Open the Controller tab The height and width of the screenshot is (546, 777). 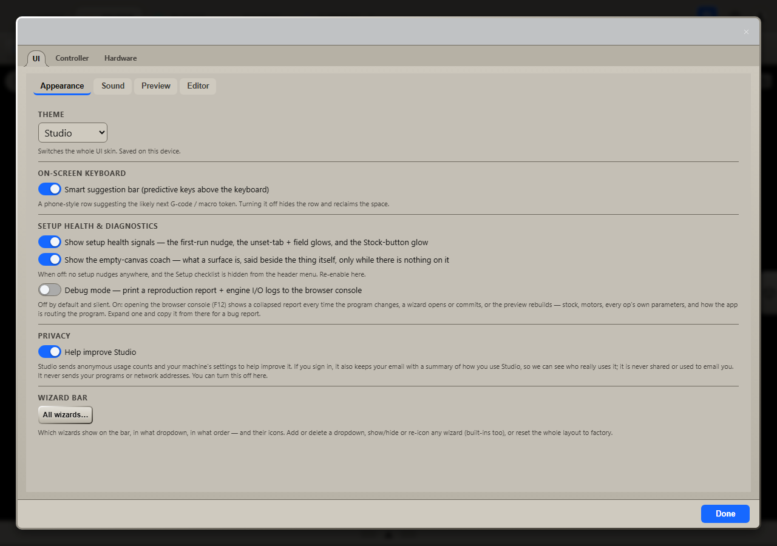72,58
